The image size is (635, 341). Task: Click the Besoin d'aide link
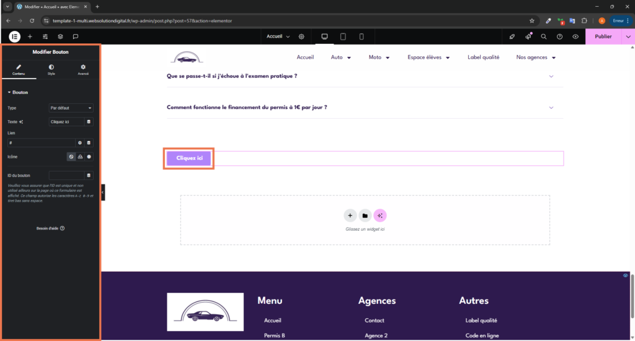pos(51,228)
